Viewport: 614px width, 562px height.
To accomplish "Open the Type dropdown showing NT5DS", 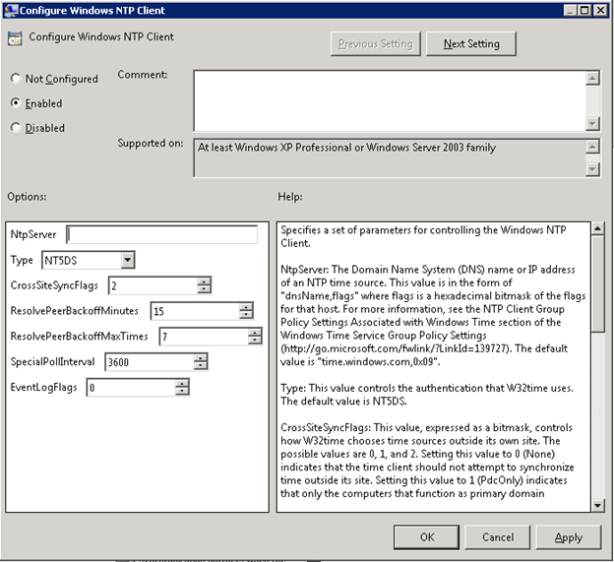I will [128, 260].
